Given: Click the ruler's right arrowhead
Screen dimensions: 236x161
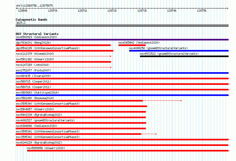Looking at the screenshot, I should click(228, 8).
